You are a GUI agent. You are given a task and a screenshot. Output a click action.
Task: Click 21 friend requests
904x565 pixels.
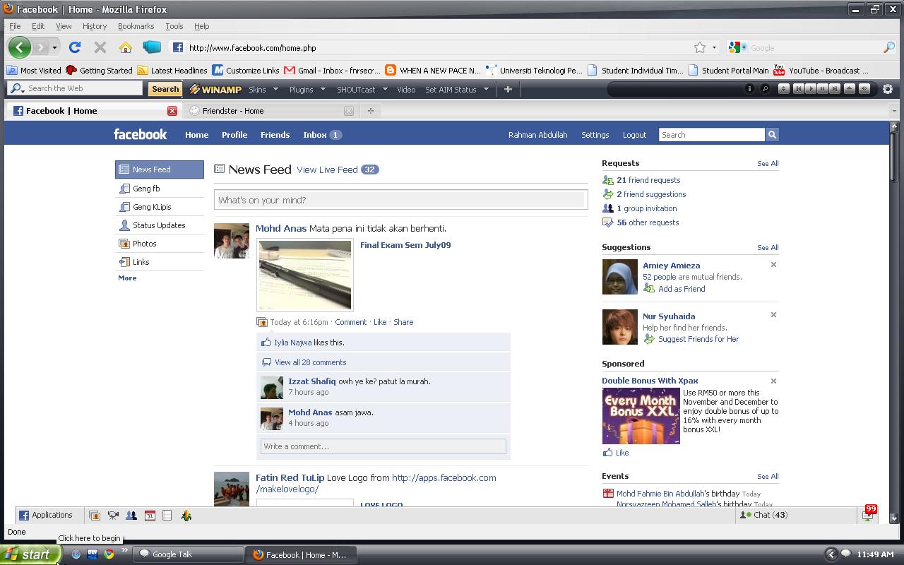(648, 180)
